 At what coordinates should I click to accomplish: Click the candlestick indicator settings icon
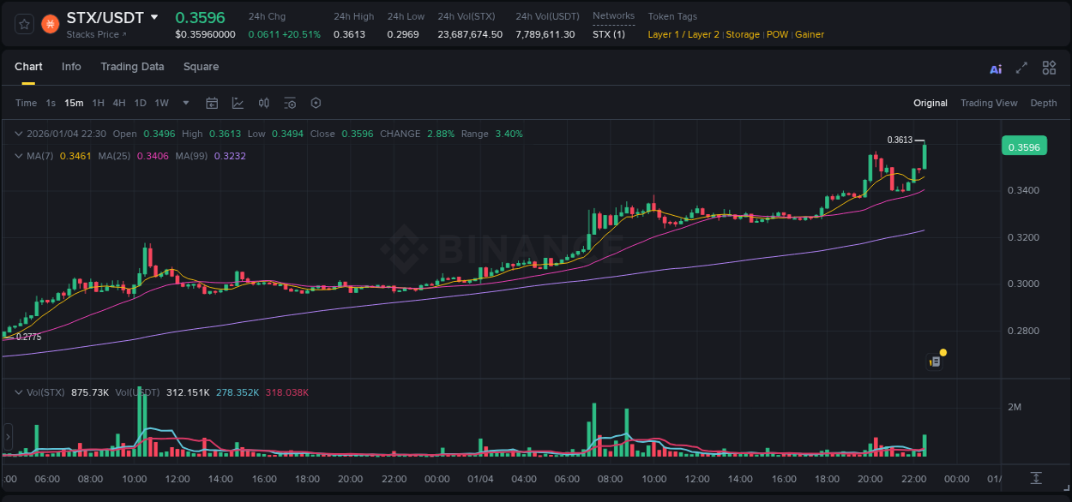click(x=264, y=103)
